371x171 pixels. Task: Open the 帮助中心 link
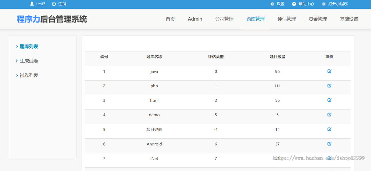[x=306, y=4]
